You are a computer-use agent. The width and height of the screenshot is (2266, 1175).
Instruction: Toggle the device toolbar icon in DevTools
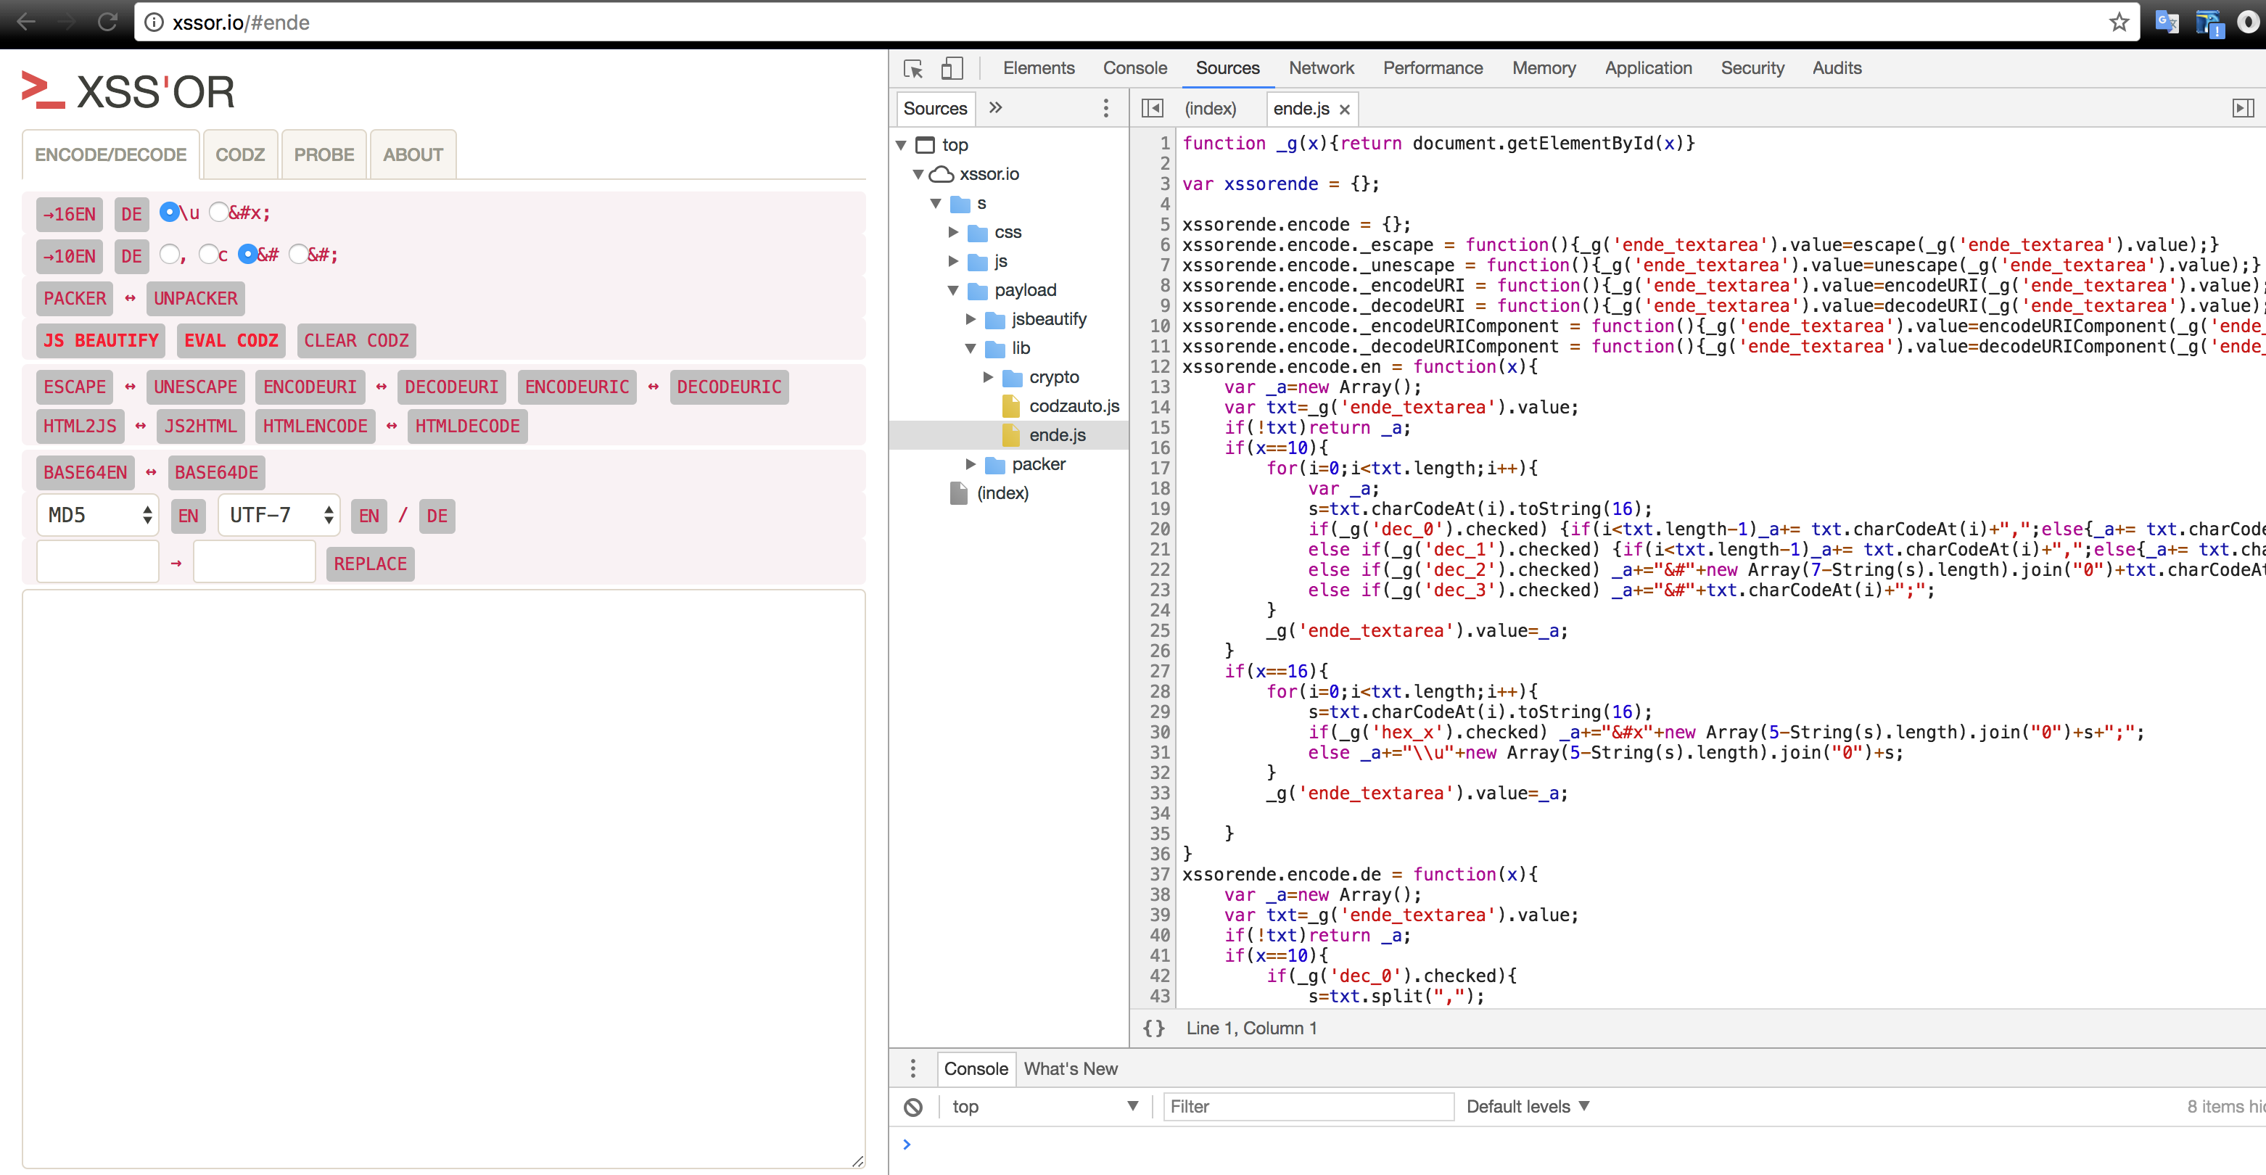[952, 67]
